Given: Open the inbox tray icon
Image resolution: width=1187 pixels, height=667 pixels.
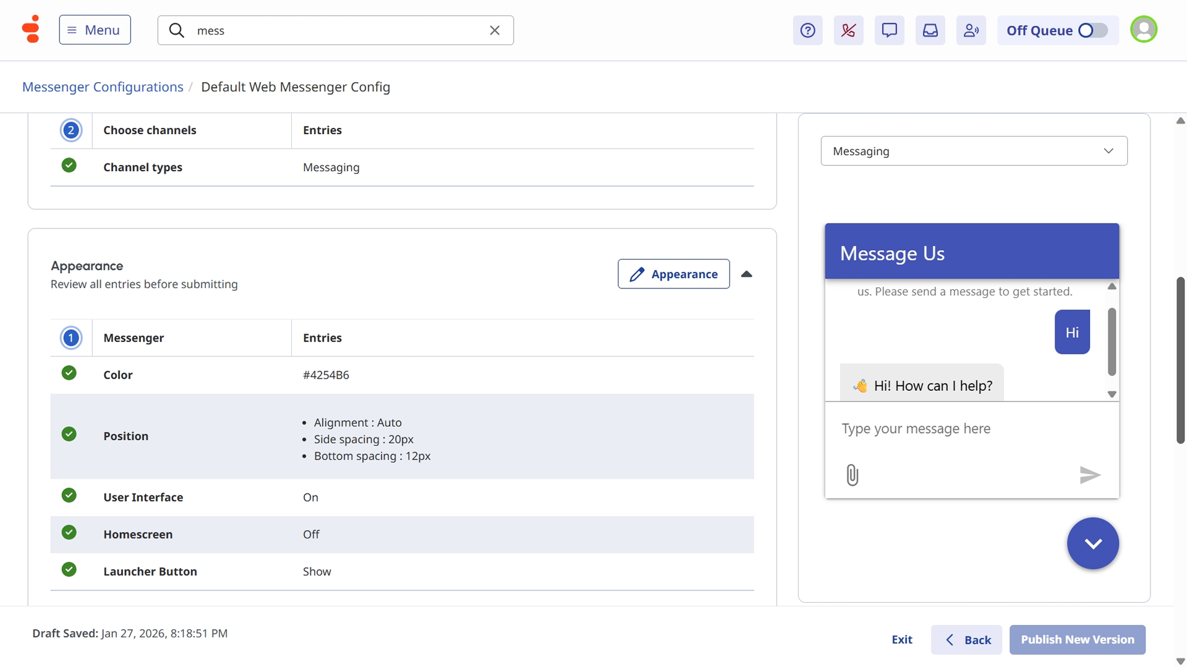Looking at the screenshot, I should click(x=930, y=30).
